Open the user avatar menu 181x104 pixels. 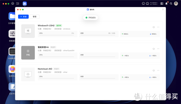[176, 4]
